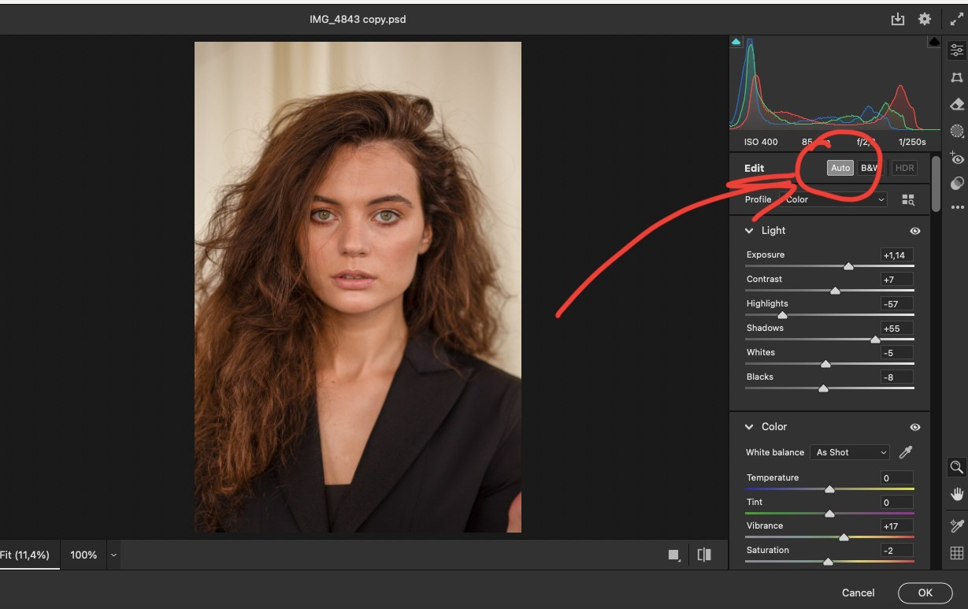Select the Zoom tool
Image resolution: width=968 pixels, height=609 pixels.
pyautogui.click(x=956, y=466)
